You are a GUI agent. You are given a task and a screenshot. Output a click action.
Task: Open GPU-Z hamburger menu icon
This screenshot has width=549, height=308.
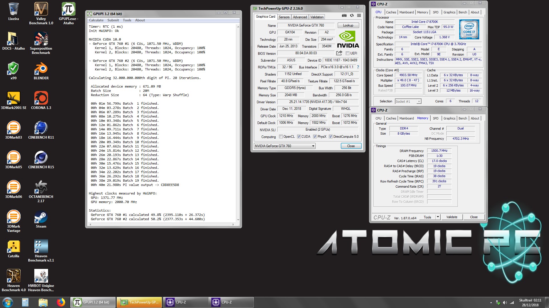point(359,16)
